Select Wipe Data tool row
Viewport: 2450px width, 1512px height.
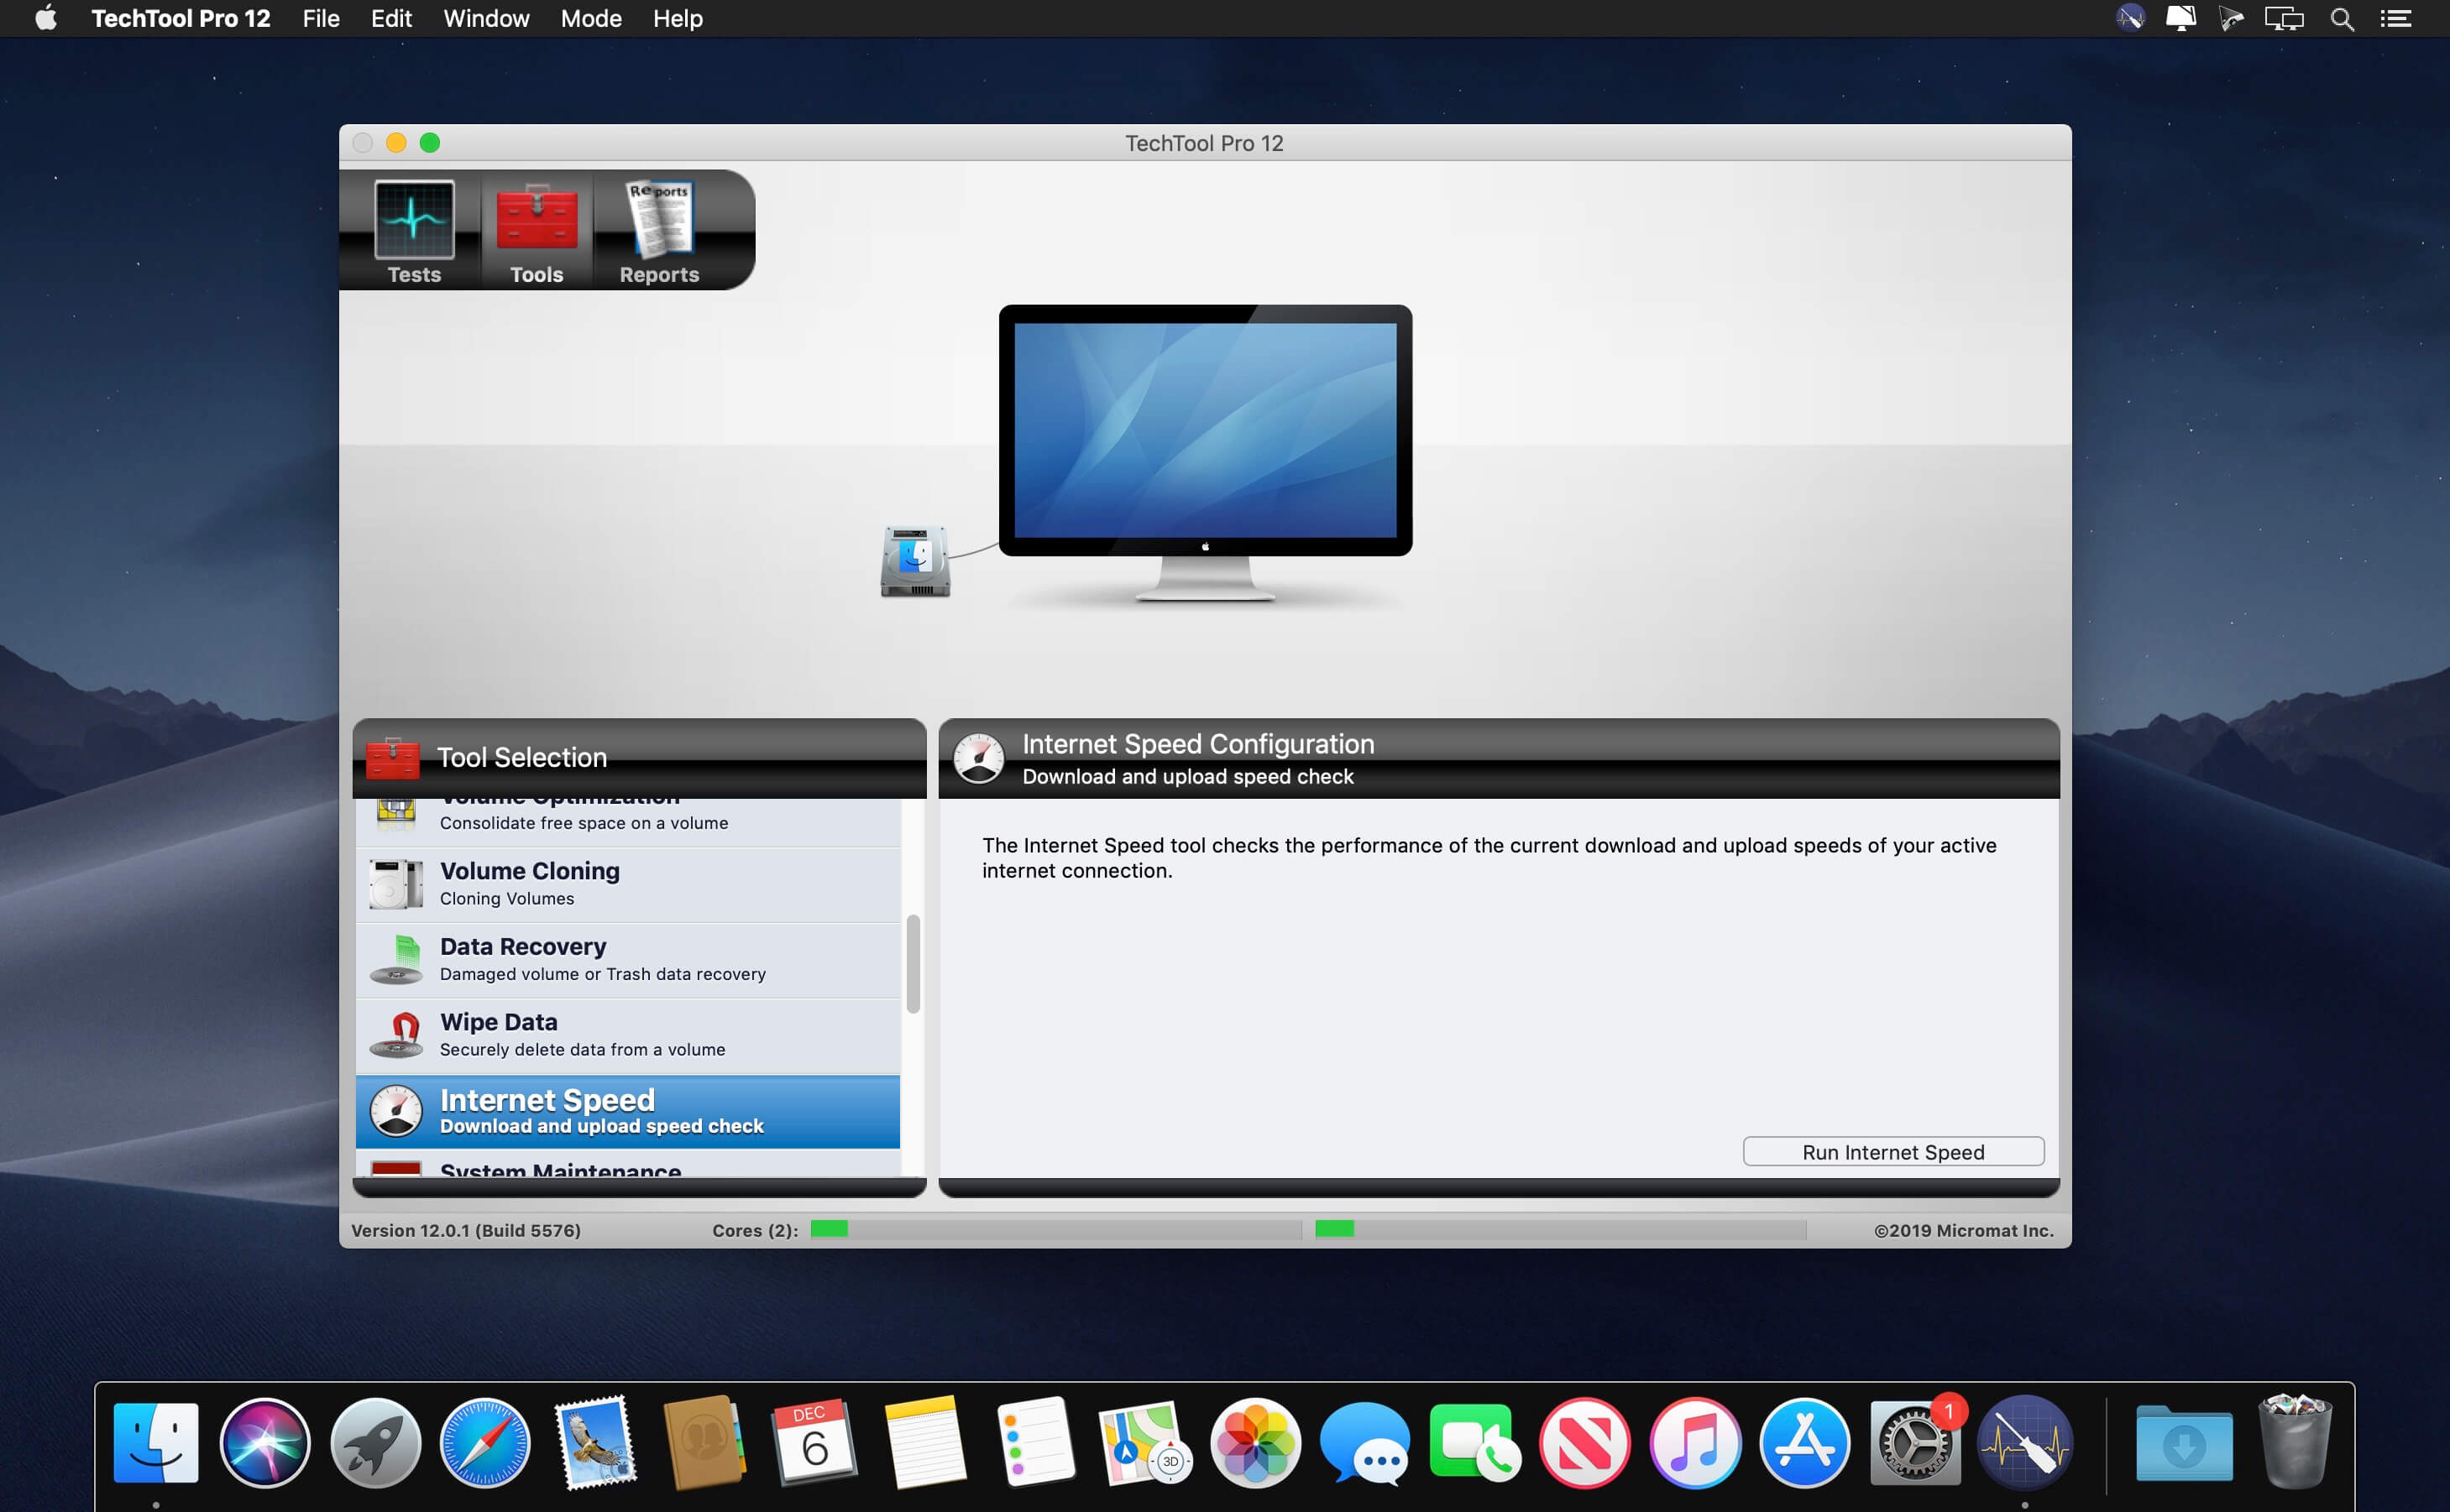pos(628,1036)
